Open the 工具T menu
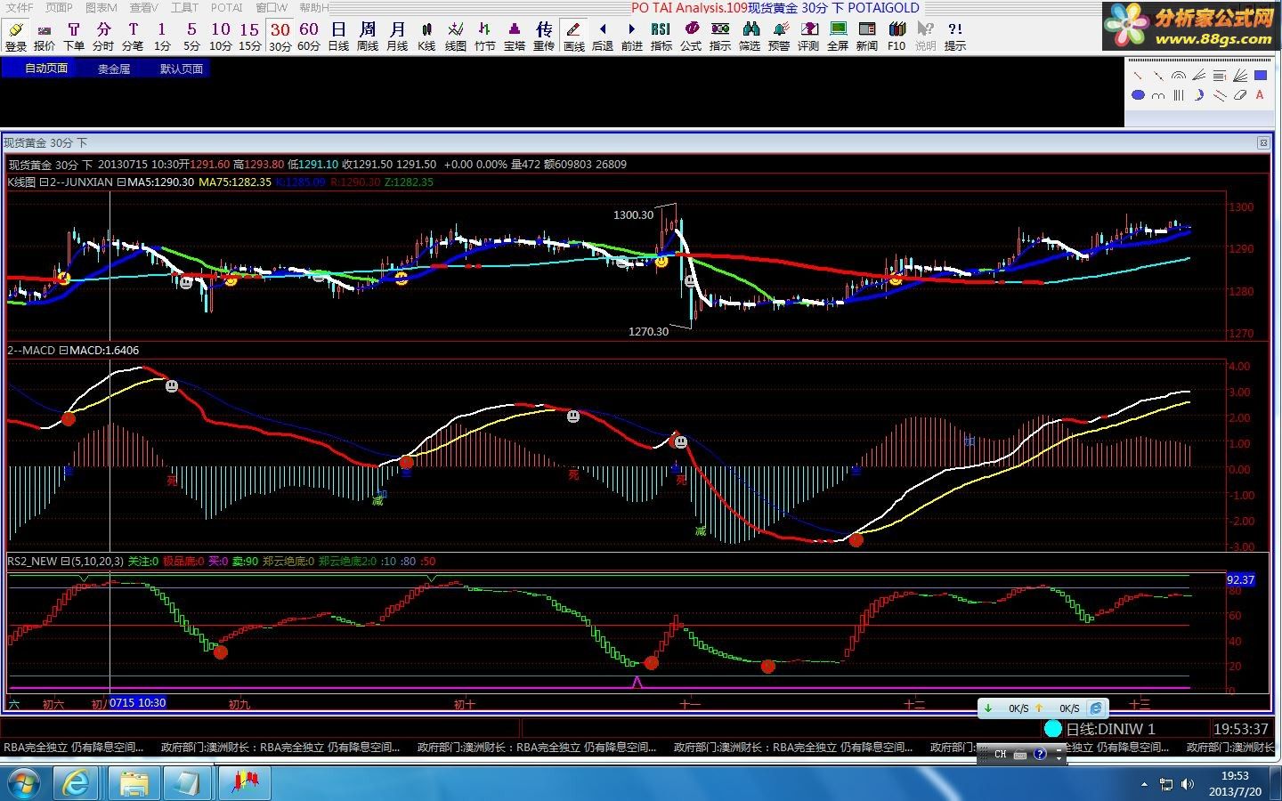This screenshot has width=1282, height=801. 185,8
